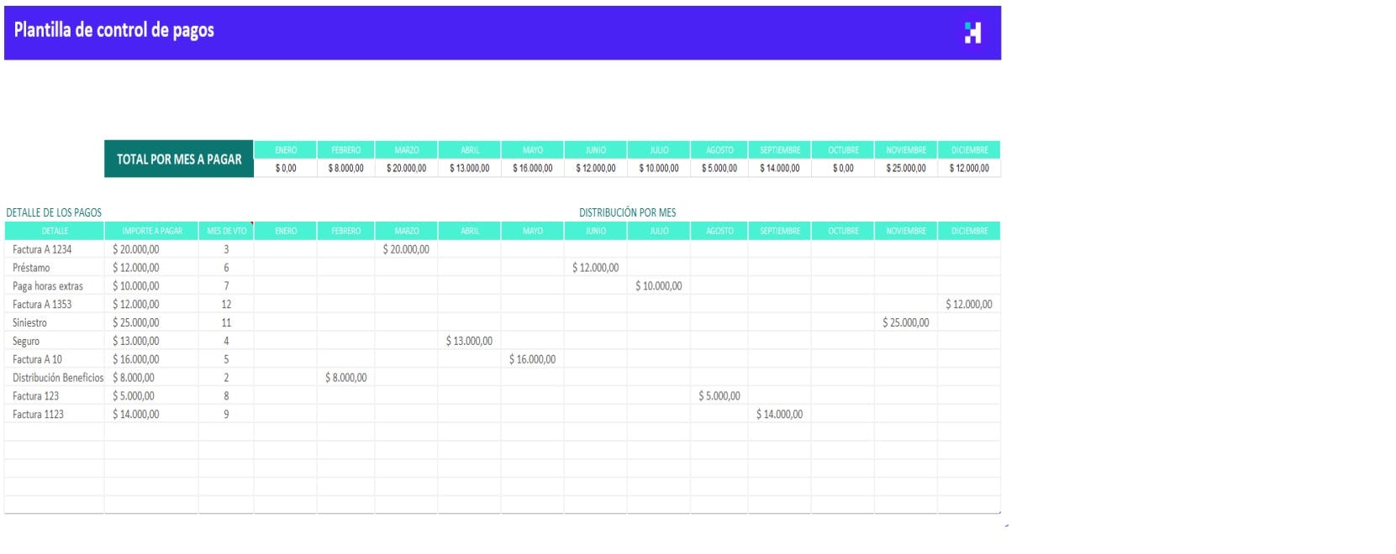The height and width of the screenshot is (554, 1396).
Task: Click the importe a pagar of Factura 1123
Action: (152, 414)
